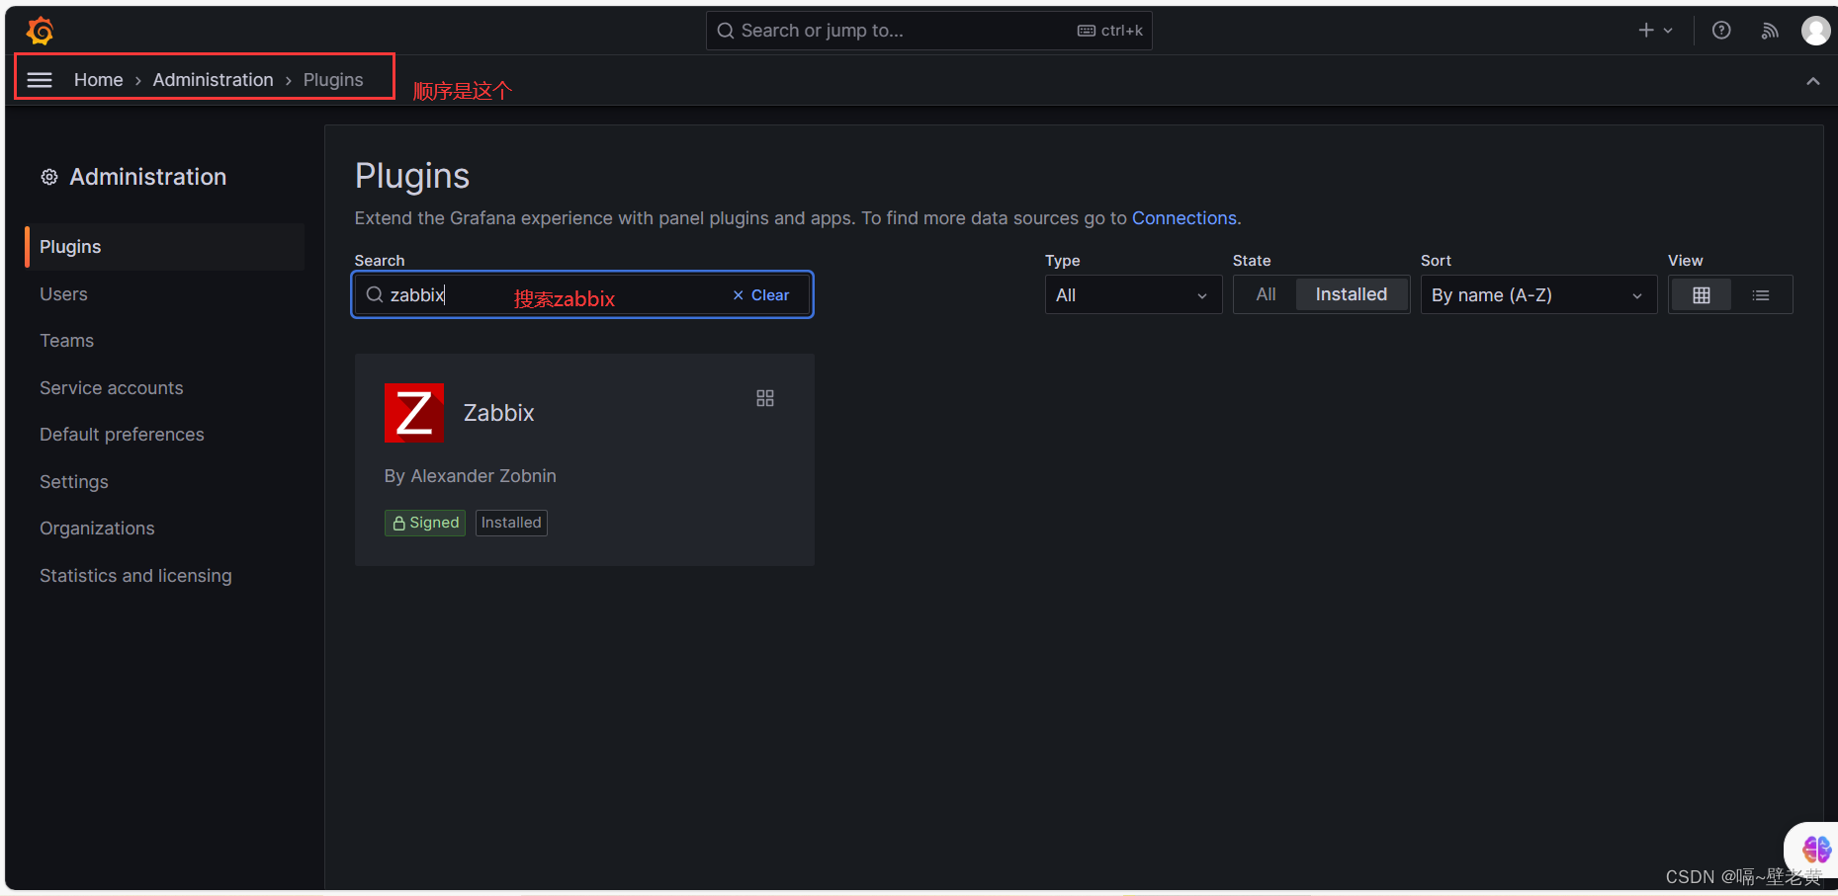Switch to grid view
Image resolution: width=1838 pixels, height=896 pixels.
(1702, 295)
